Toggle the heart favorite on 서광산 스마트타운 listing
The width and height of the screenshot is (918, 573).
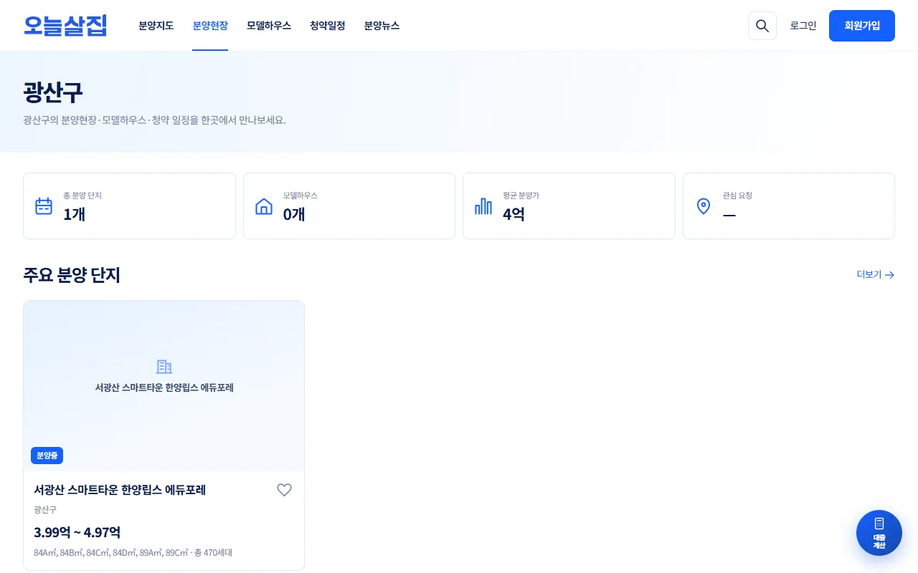pyautogui.click(x=285, y=490)
